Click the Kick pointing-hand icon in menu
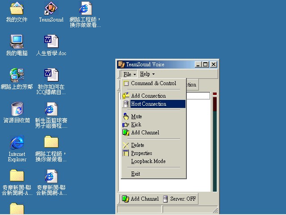 [x=126, y=125]
